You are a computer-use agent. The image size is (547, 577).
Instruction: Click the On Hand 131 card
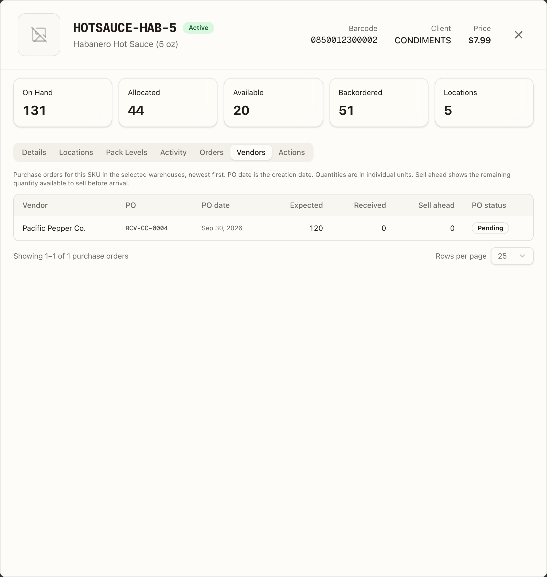point(63,102)
